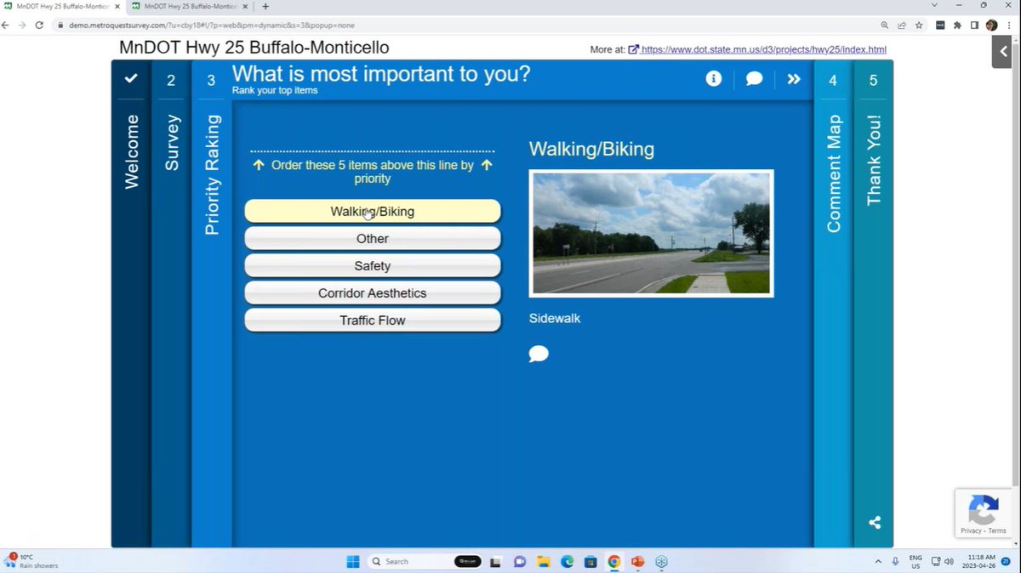Open the Windows Start menu
Image resolution: width=1021 pixels, height=573 pixels.
(352, 561)
